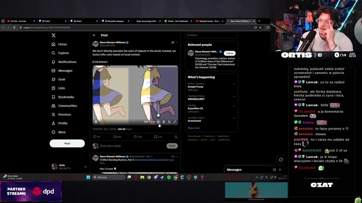Open Spotify from the taskbar
The image size is (362, 203).
tap(169, 177)
